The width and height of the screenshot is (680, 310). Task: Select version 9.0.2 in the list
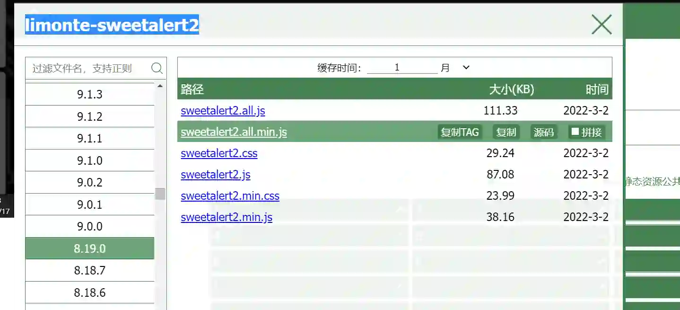90,182
